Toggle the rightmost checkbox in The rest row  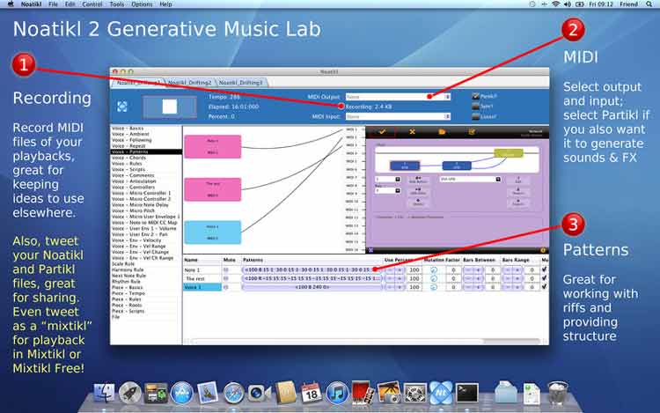tap(544, 278)
